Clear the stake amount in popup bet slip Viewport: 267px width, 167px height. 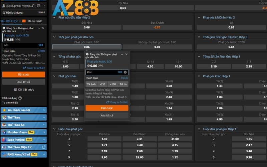(125, 72)
